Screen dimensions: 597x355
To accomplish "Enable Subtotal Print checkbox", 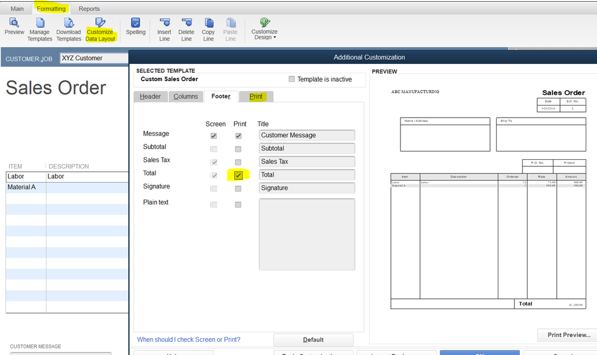I will pos(238,149).
